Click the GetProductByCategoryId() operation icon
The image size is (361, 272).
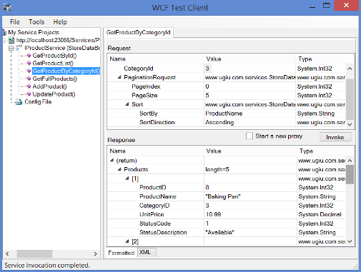click(29, 71)
